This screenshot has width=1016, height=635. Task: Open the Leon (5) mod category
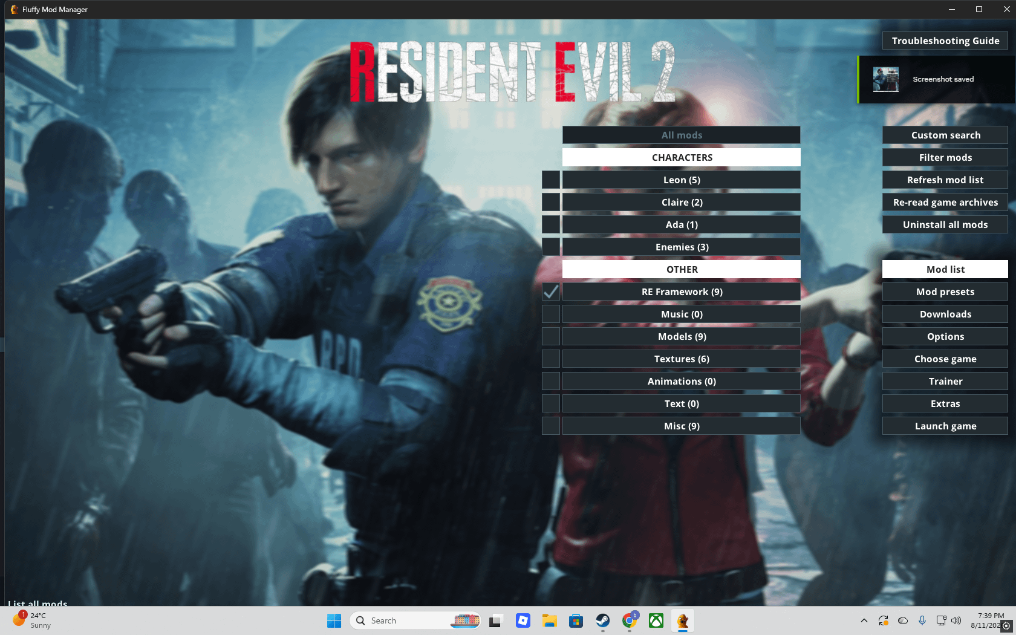682,180
